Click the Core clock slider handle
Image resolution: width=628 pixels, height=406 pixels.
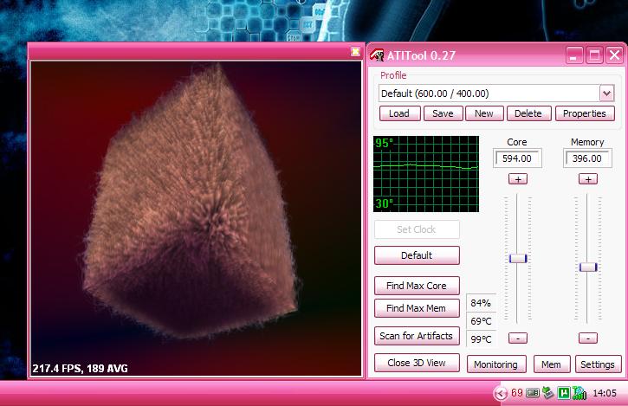518,258
